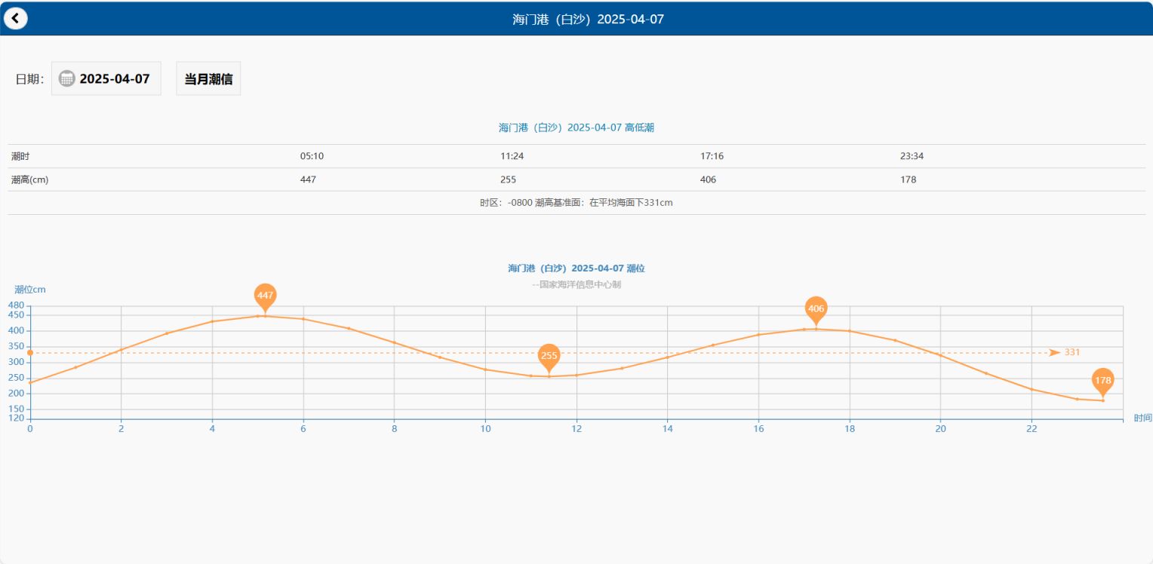Click the 国家海洋信息中心制 chart subtitle

(576, 285)
